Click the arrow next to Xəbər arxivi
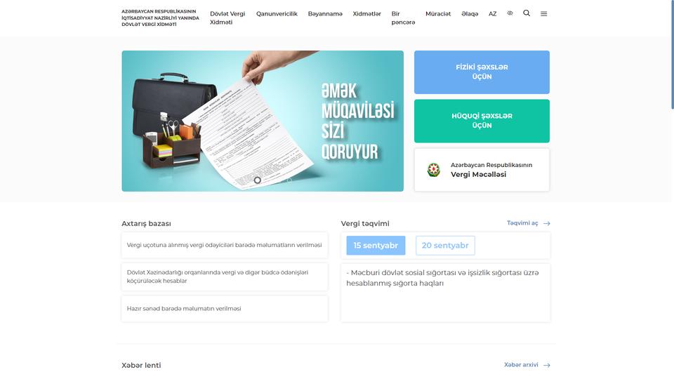 point(546,365)
